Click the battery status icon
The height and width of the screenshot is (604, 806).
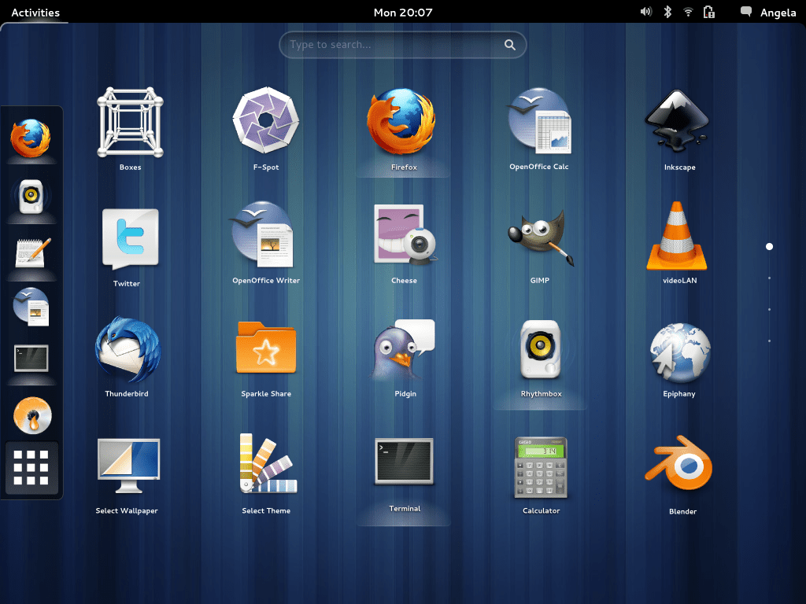[x=709, y=12]
